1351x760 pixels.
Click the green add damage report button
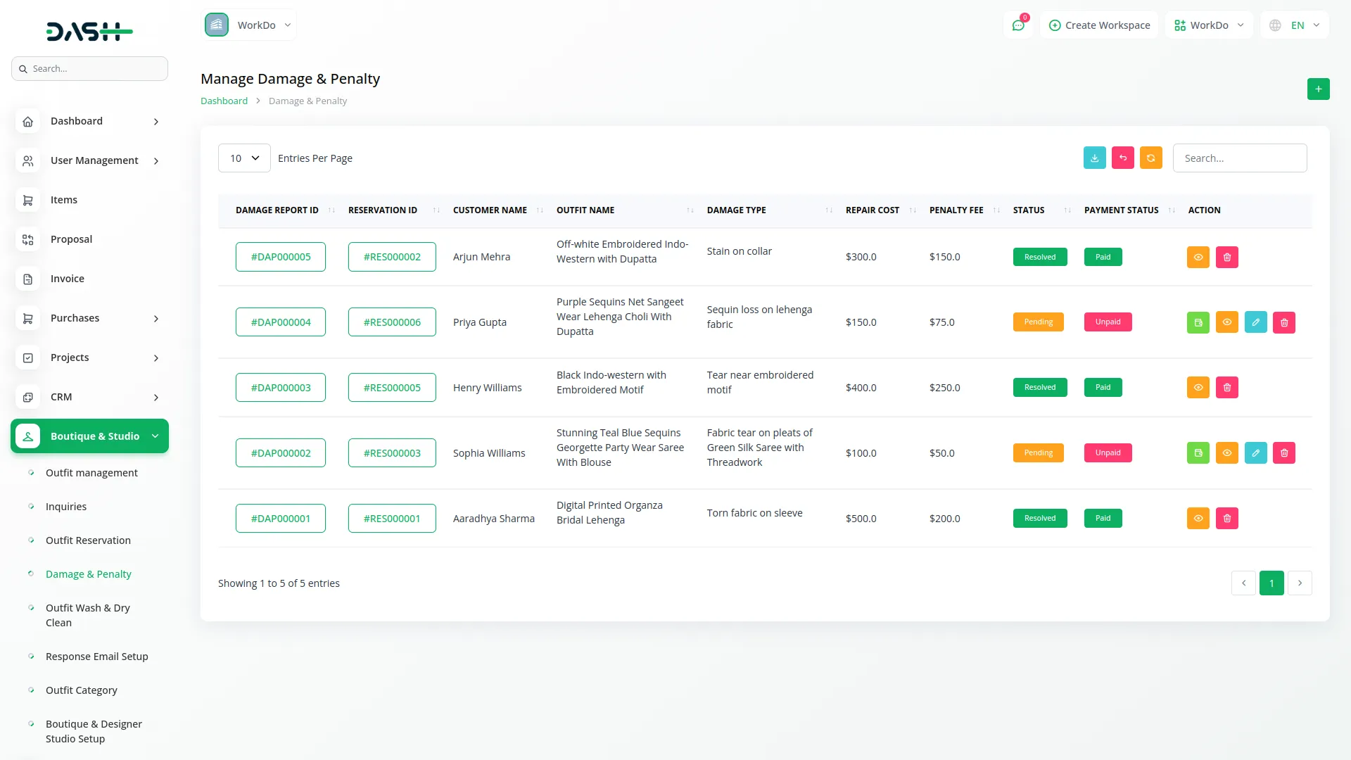(x=1318, y=89)
